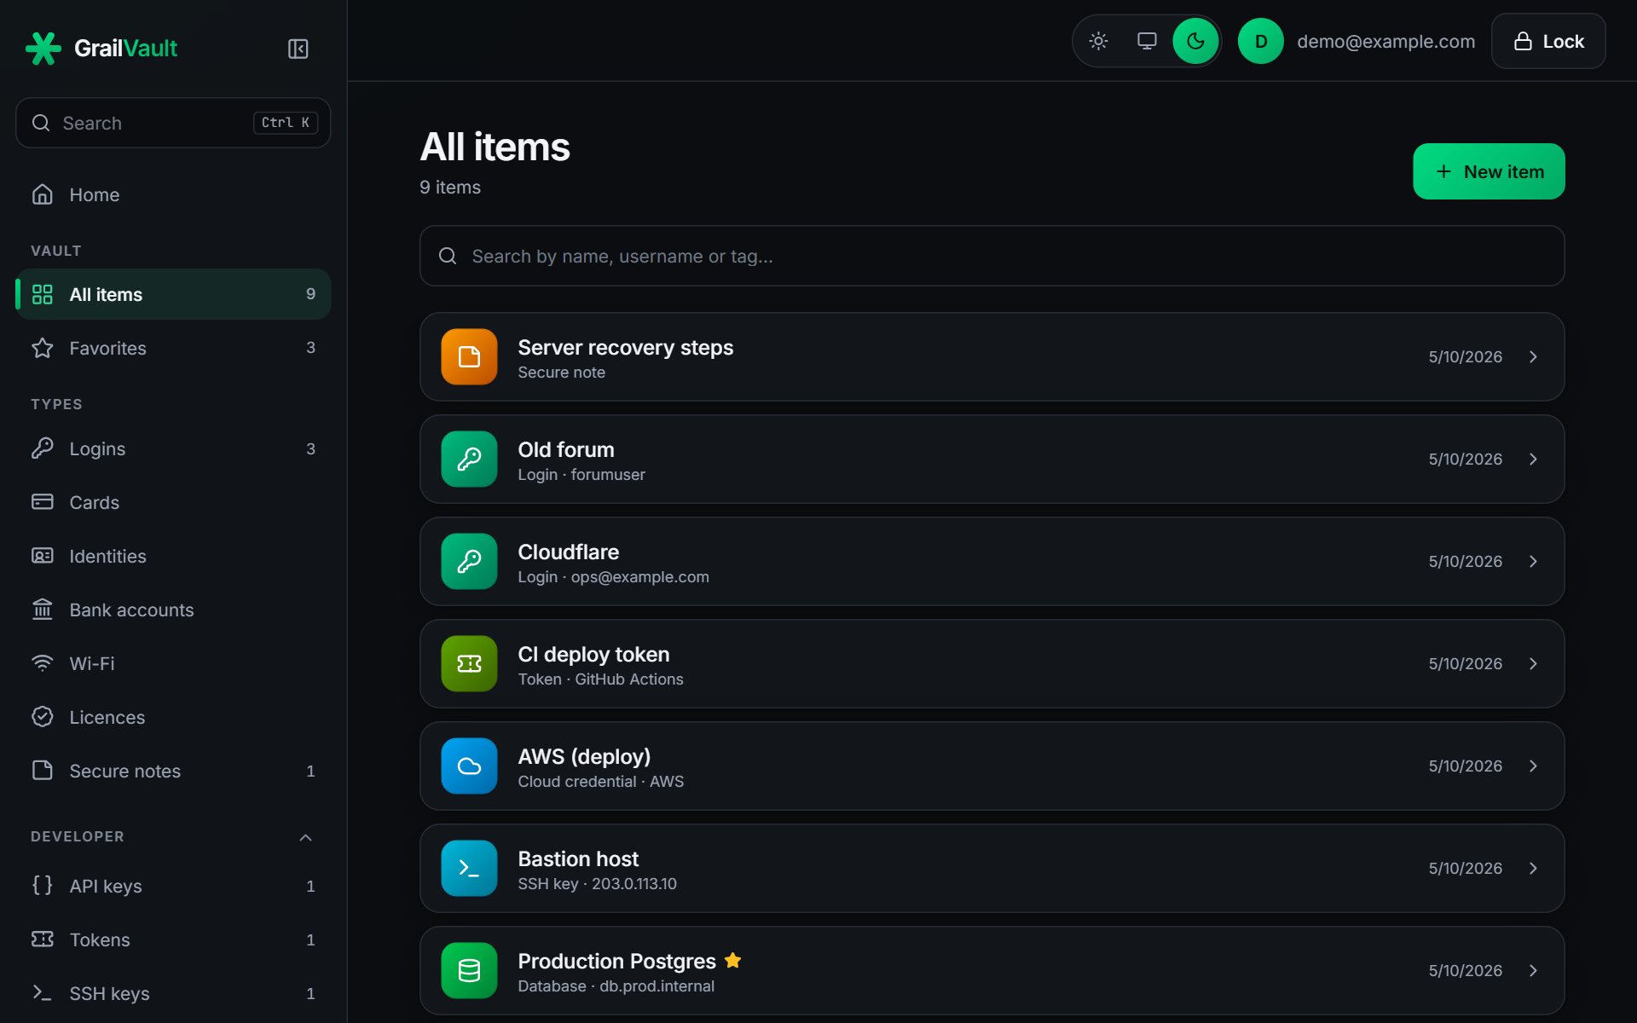Viewport: 1637px width, 1023px height.
Task: Click the green D user avatar
Action: pyautogui.click(x=1260, y=41)
